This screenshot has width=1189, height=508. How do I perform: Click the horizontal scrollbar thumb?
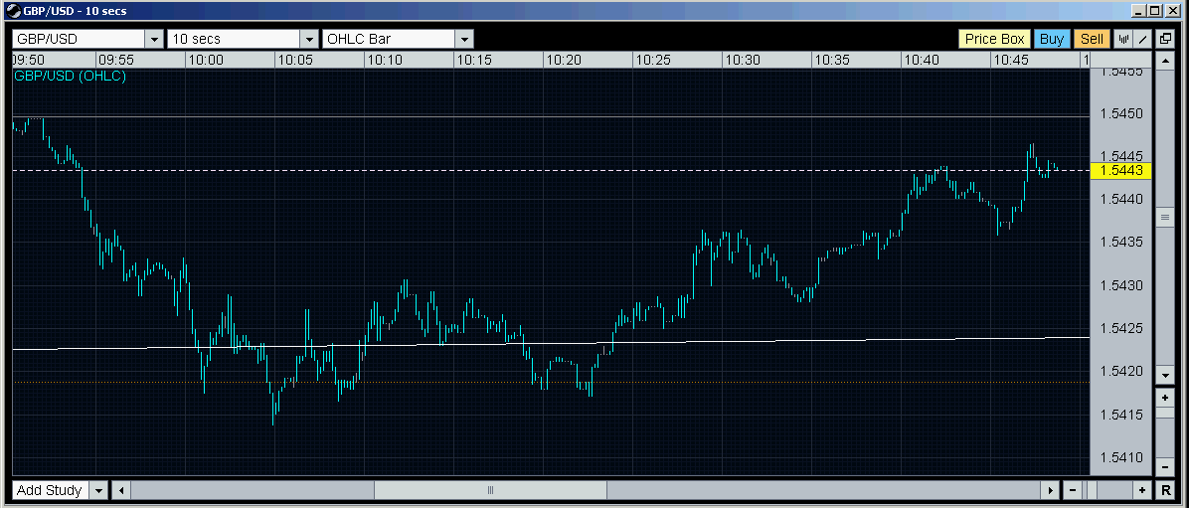click(x=490, y=490)
